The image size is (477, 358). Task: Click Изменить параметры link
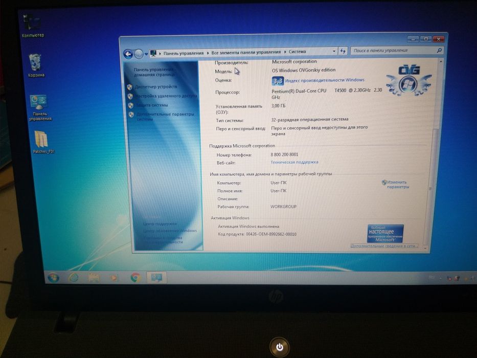click(x=398, y=185)
